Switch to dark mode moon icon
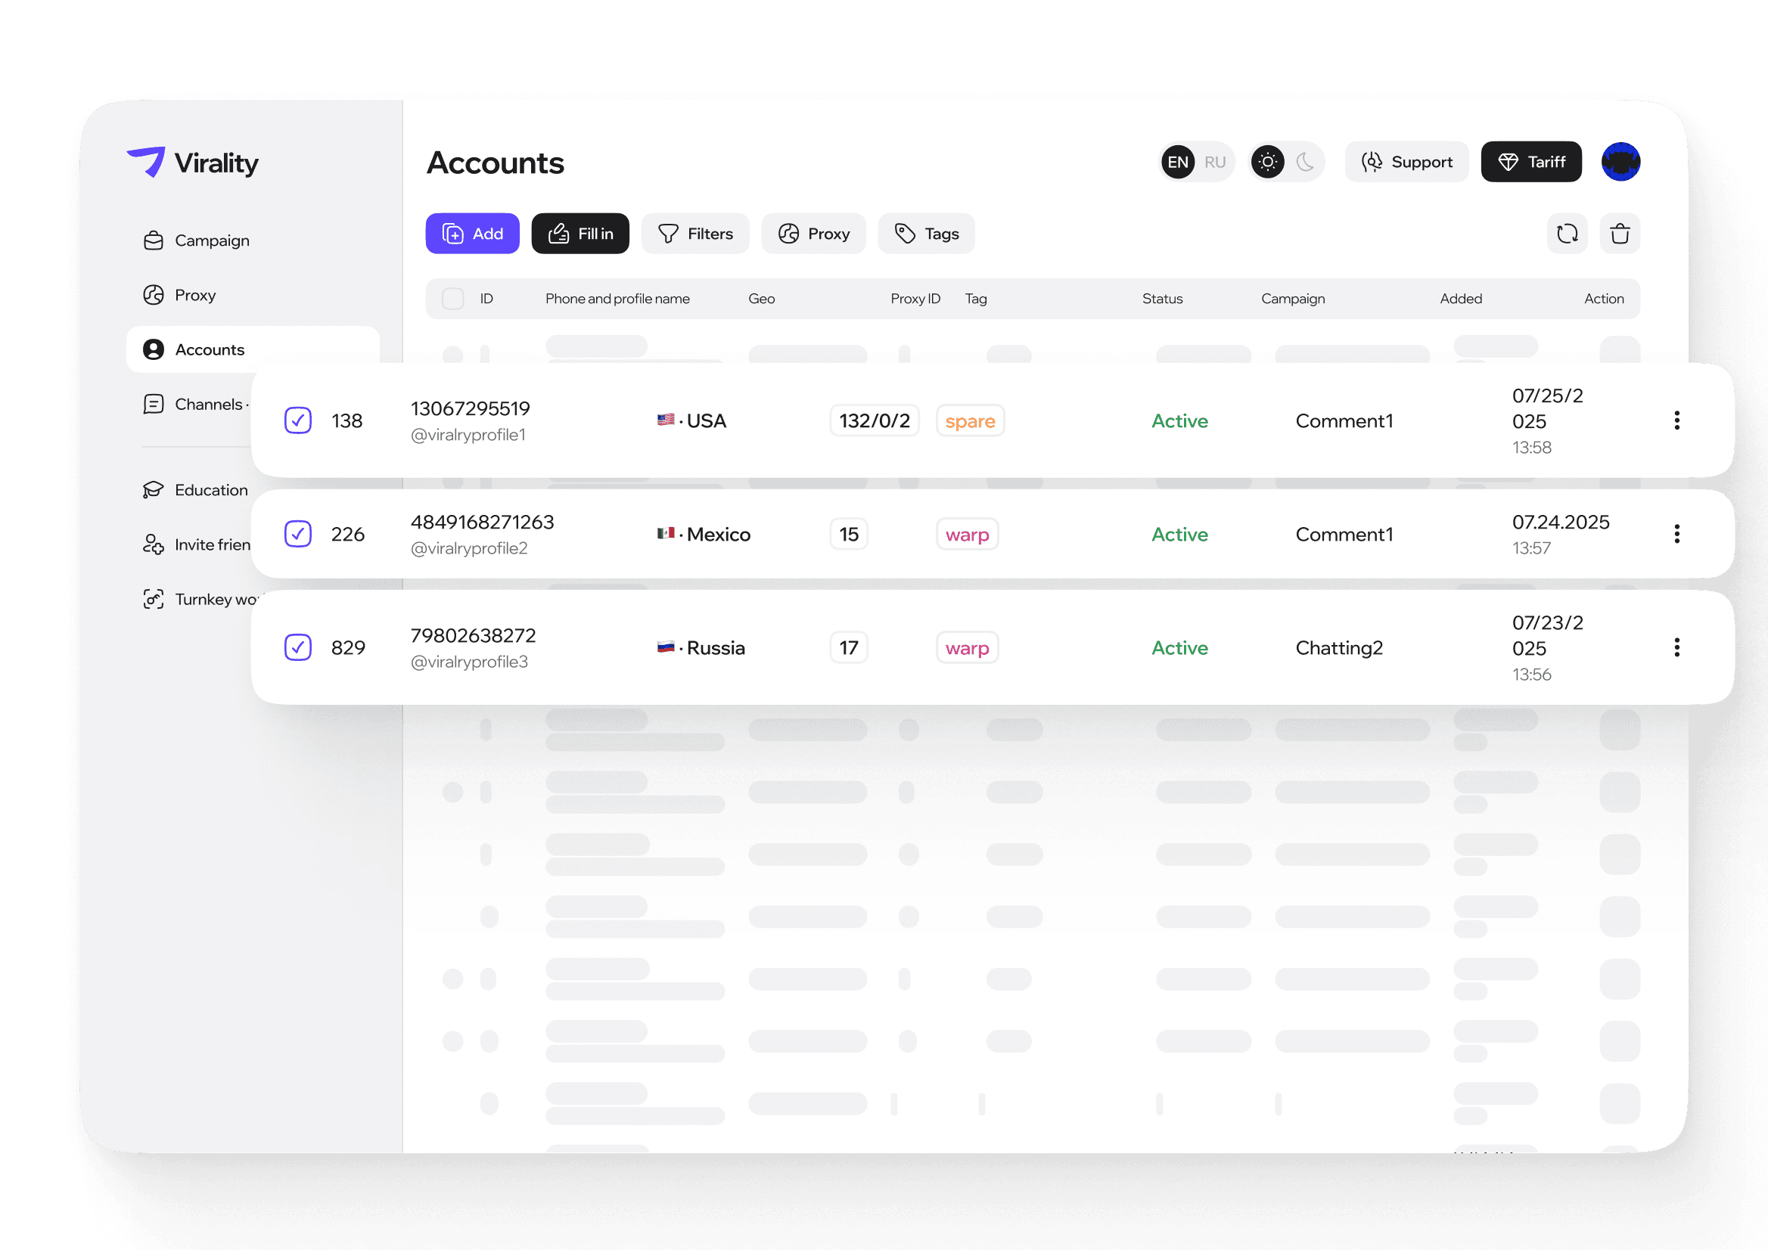 [1304, 162]
